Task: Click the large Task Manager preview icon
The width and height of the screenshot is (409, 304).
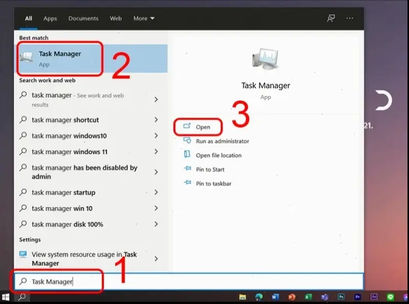Action: [x=265, y=59]
